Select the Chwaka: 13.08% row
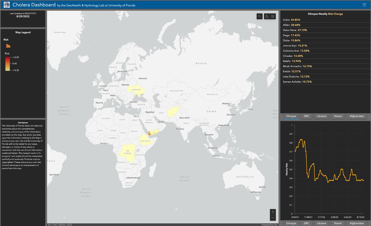 tap(325, 56)
